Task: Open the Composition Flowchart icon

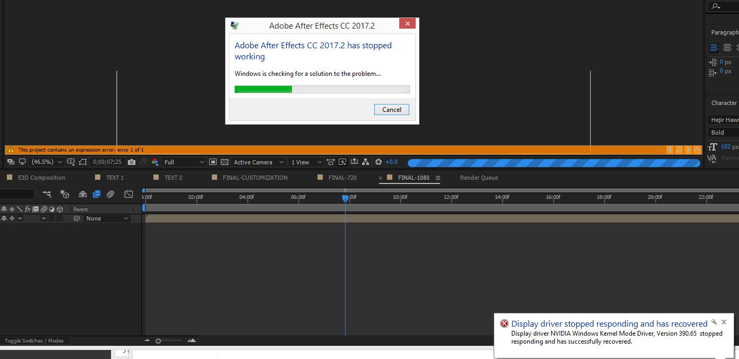Action: pyautogui.click(x=366, y=162)
